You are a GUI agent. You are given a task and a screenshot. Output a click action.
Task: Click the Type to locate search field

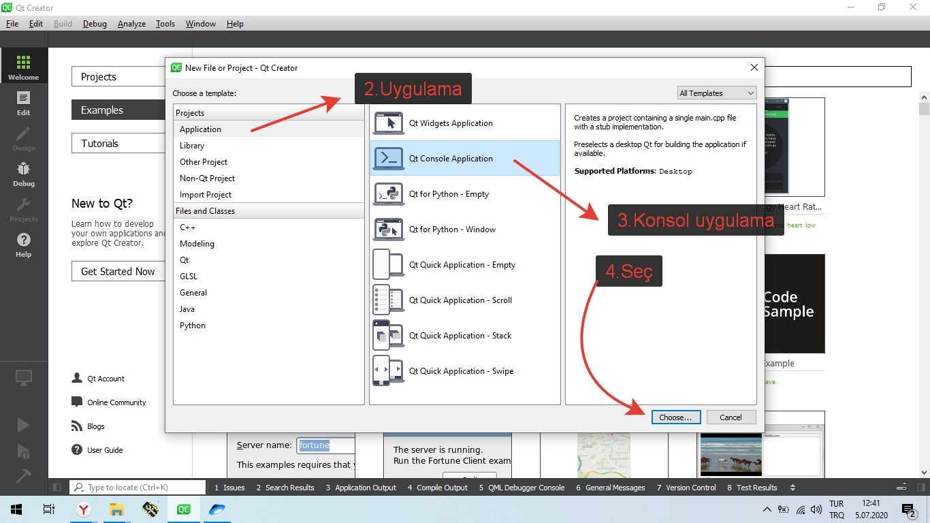tap(138, 488)
